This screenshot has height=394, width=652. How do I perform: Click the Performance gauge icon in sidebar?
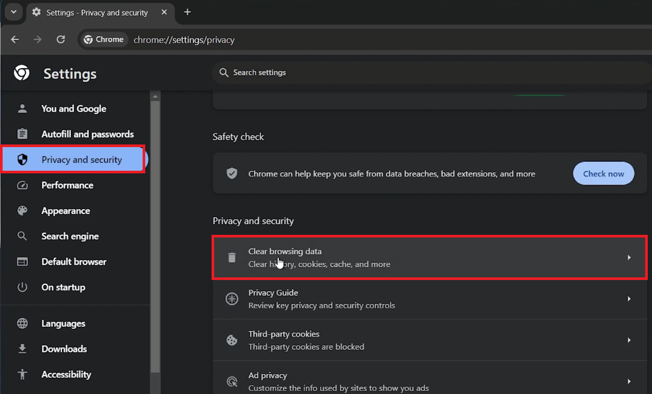click(22, 185)
